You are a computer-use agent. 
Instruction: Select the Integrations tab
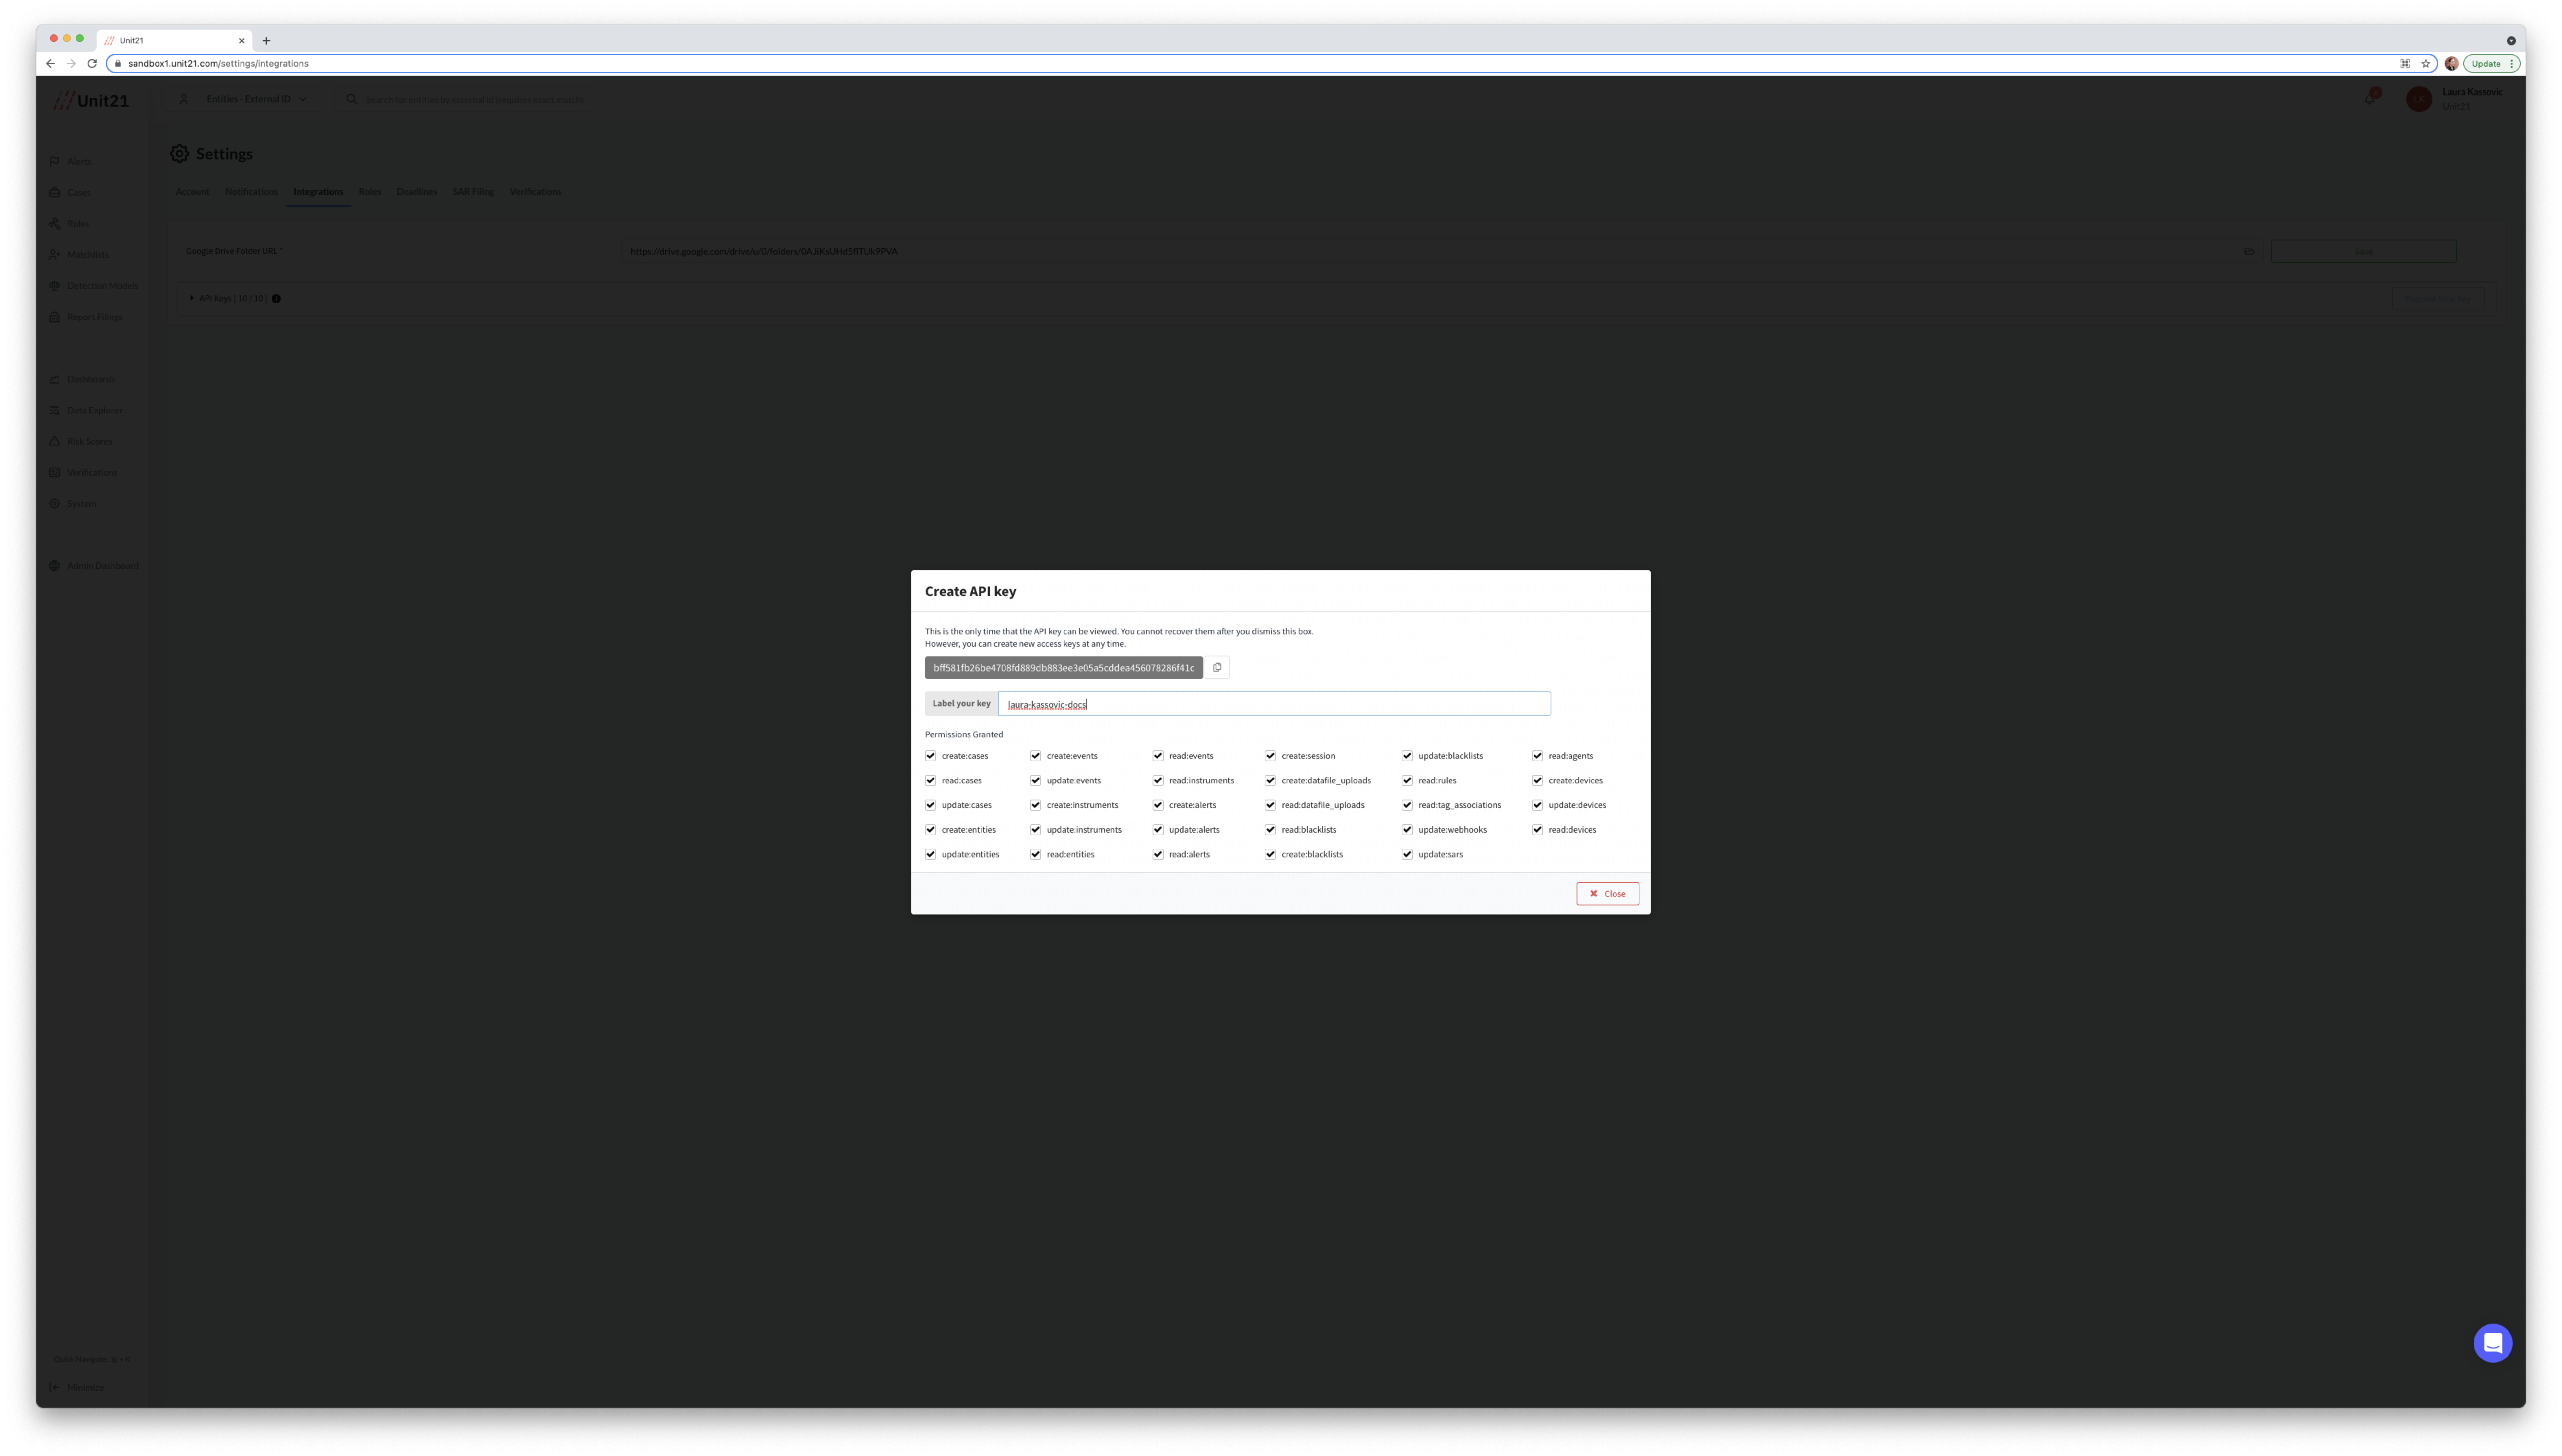318,192
